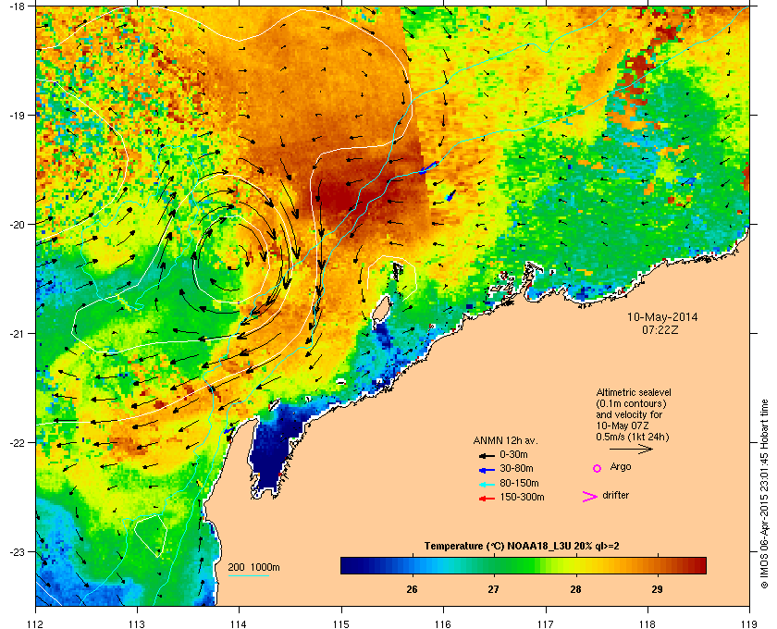Viewport: 777px width, 629px height.
Task: Click the '112' longitude axis label
Action: (36, 623)
